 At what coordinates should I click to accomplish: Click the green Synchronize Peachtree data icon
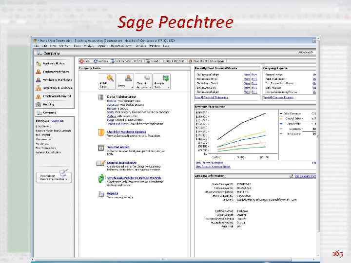[x=101, y=178]
